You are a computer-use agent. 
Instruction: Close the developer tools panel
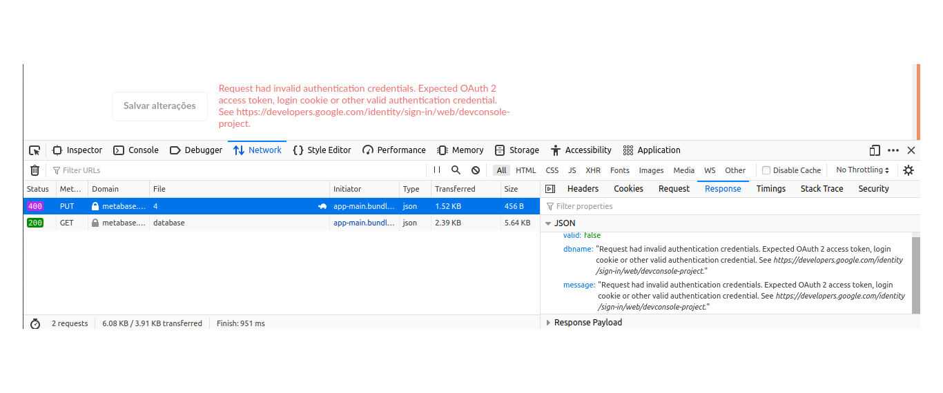911,150
